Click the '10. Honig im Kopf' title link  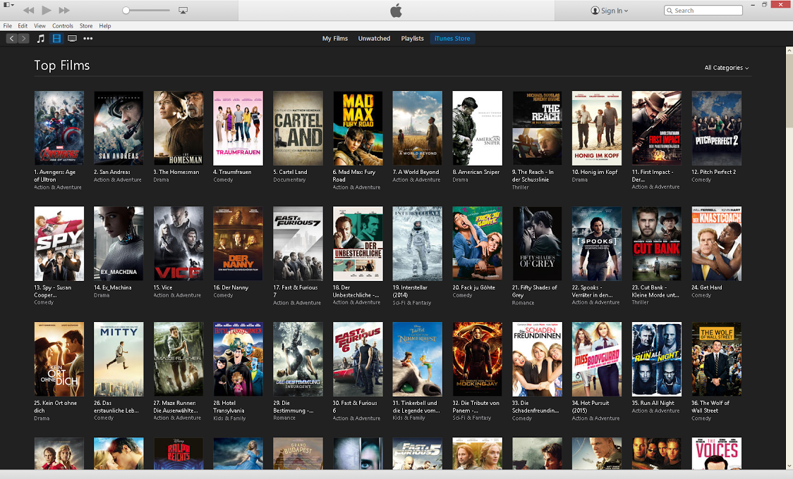pos(595,172)
